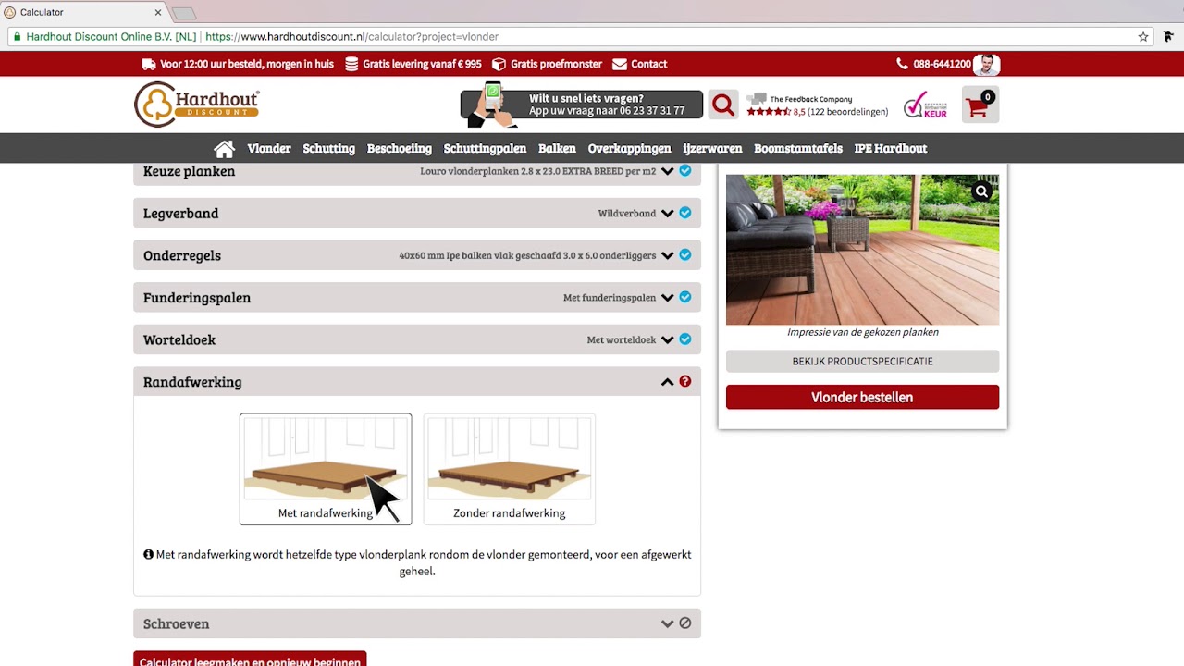
Task: Open the Vlonder menu
Action: tap(269, 148)
